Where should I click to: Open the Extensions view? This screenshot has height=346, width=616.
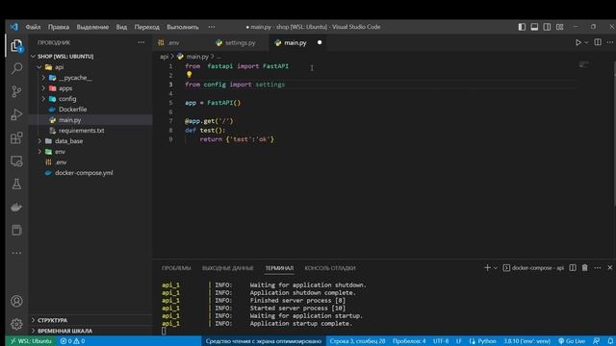click(x=16, y=137)
